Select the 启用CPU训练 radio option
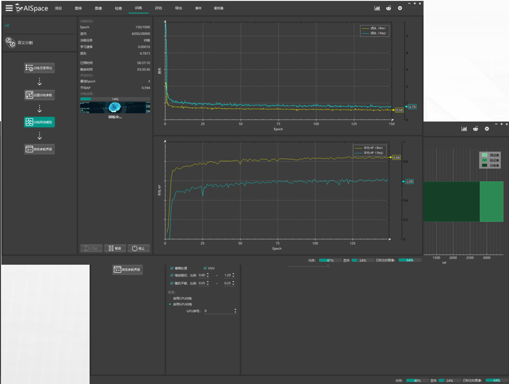Image resolution: width=509 pixels, height=384 pixels. [x=170, y=298]
